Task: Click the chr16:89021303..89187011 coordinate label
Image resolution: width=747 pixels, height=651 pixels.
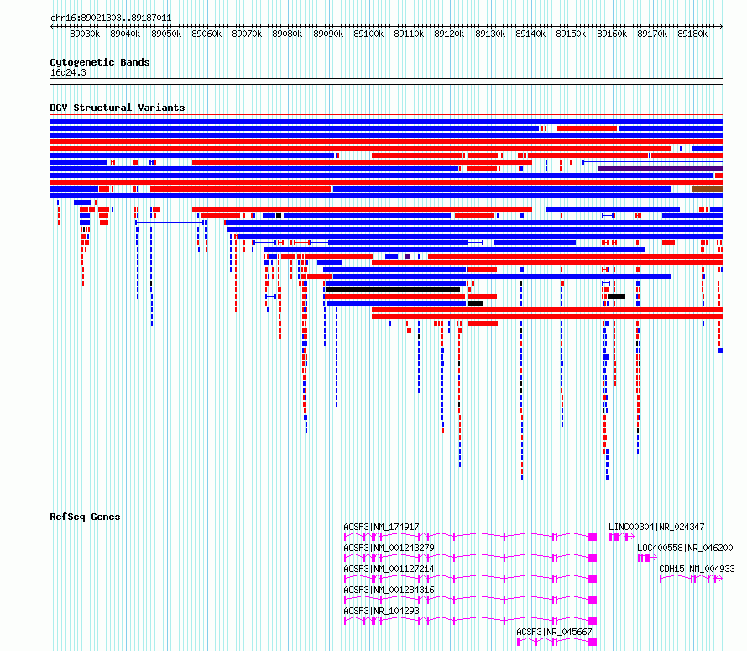Action: [x=111, y=18]
